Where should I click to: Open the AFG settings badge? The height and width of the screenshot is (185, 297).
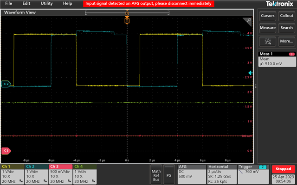192,174
